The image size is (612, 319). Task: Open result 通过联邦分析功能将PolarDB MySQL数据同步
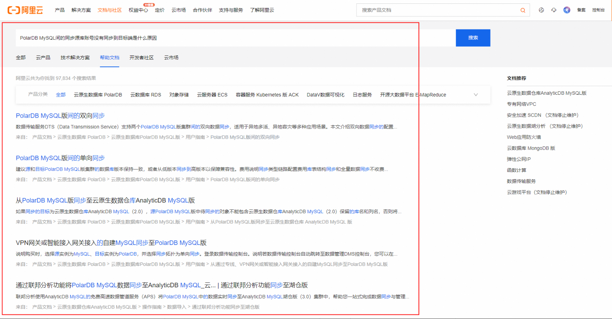coord(162,285)
